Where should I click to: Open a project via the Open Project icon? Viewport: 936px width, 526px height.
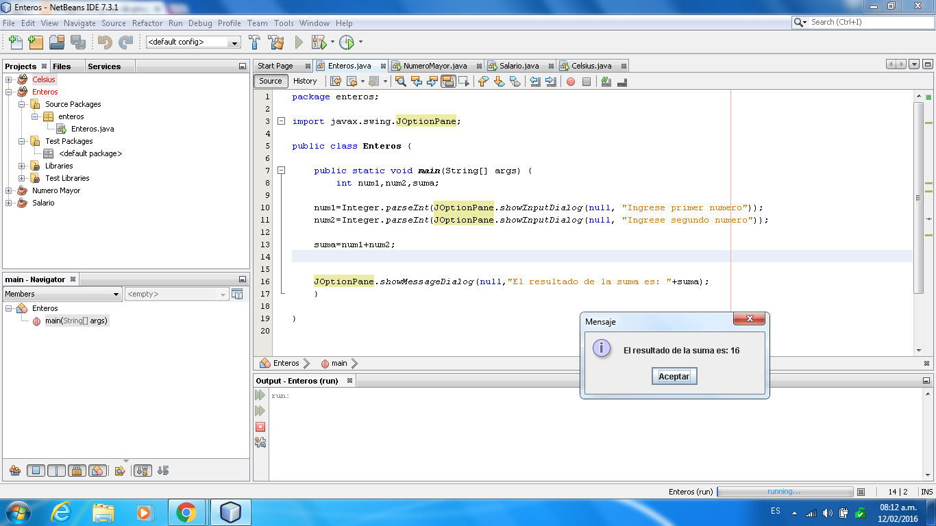tap(57, 42)
